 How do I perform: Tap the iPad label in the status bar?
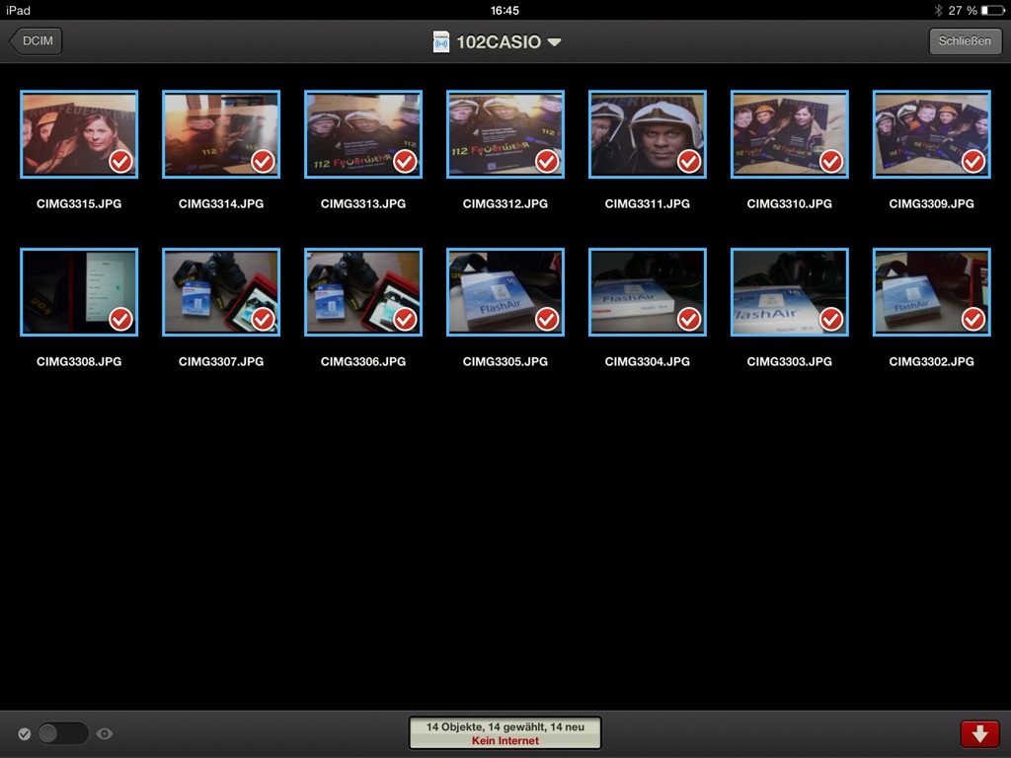[x=18, y=10]
